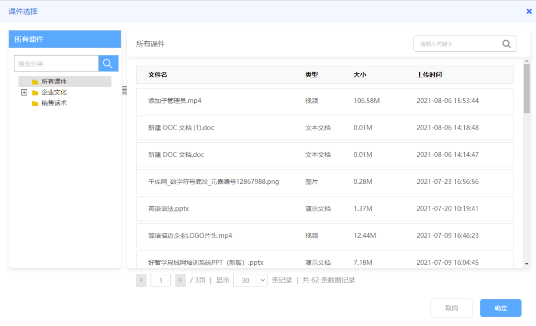Click the 企业文化 folder icon

coord(35,93)
